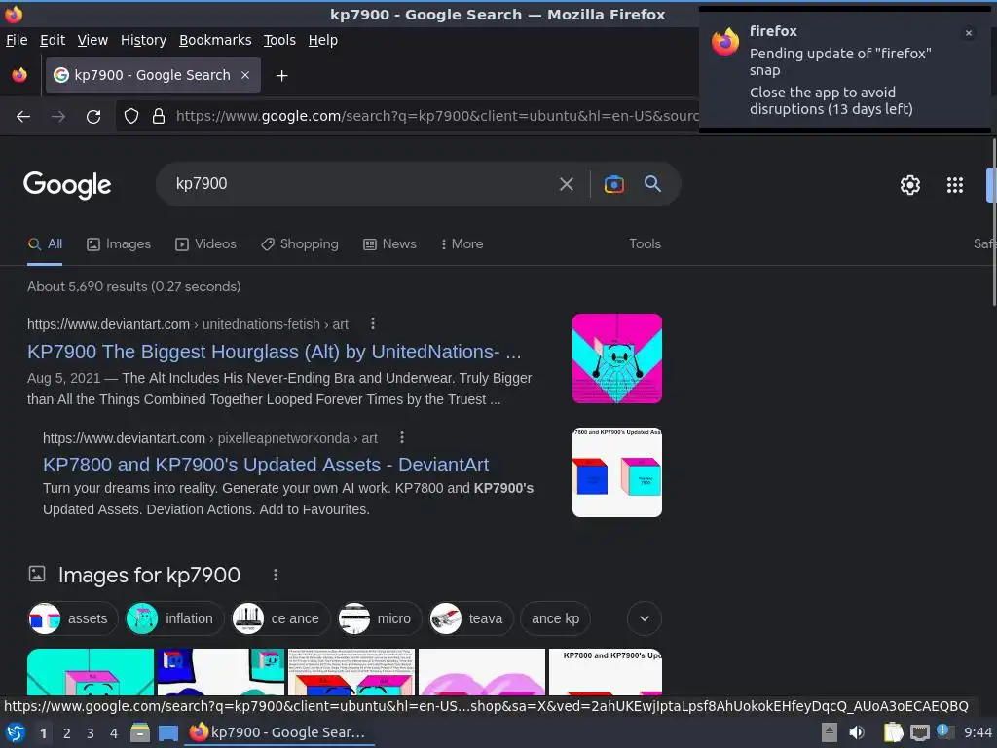Reload the page with the refresh icon
The image size is (997, 748).
[x=93, y=117]
